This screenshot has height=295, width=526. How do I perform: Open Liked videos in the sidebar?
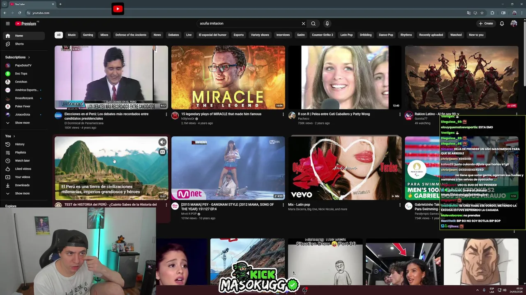tap(23, 169)
